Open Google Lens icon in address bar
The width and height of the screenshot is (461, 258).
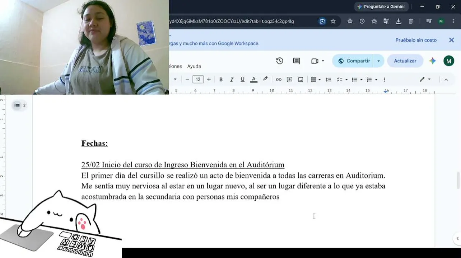[x=322, y=21]
